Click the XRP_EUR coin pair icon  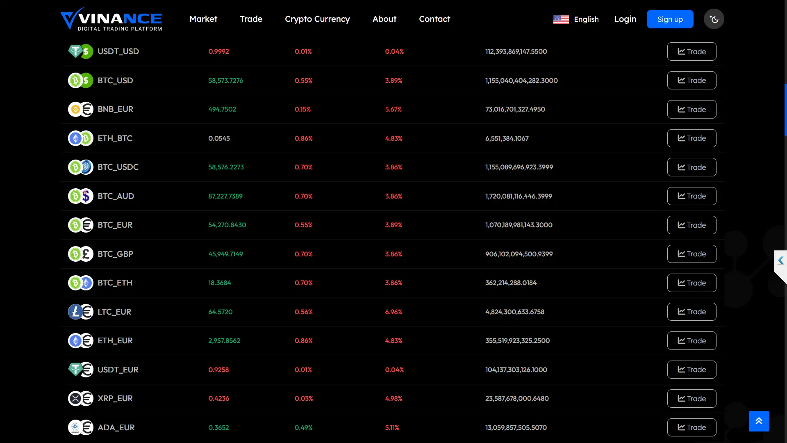point(80,398)
